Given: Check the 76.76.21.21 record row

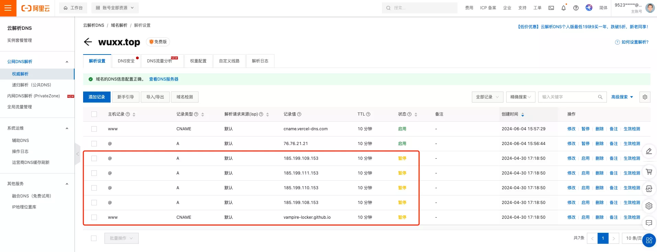Looking at the screenshot, I should pyautogui.click(x=94, y=144).
